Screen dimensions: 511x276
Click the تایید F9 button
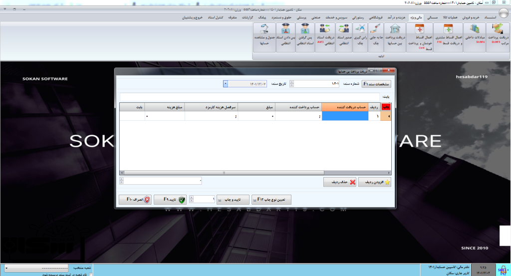pos(170,200)
